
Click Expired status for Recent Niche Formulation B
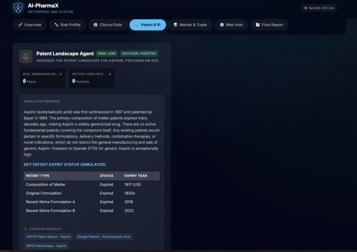(106, 211)
